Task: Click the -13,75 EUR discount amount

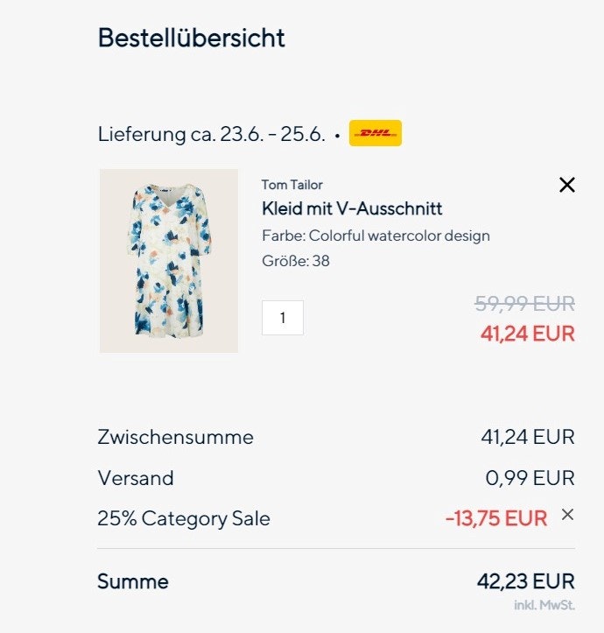Action: [495, 518]
